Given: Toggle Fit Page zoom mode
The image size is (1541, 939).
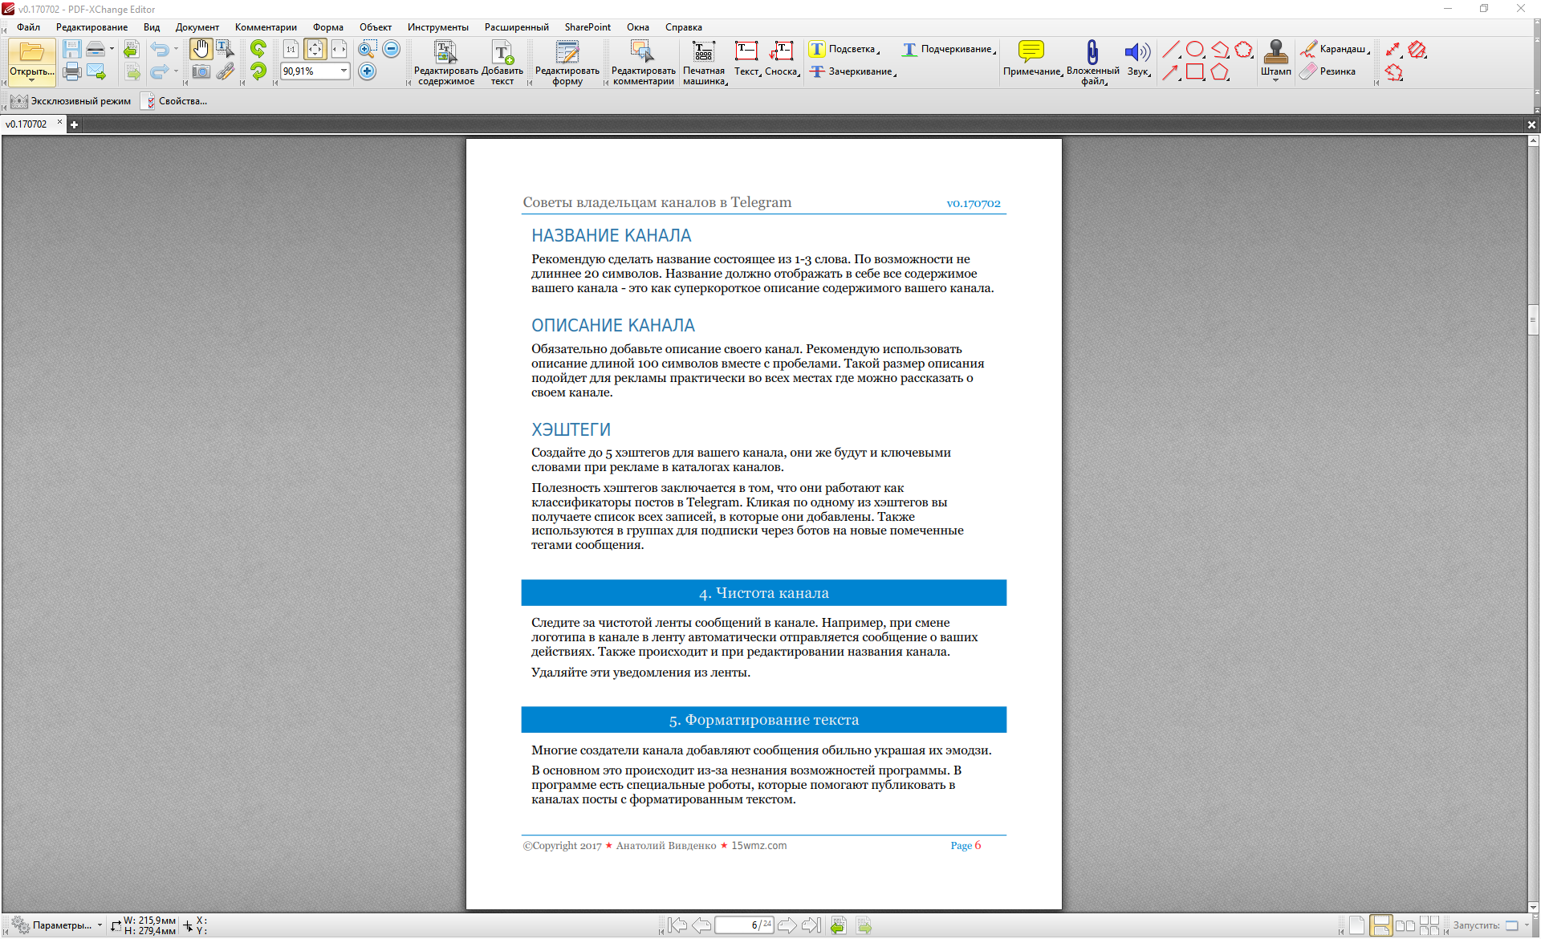Looking at the screenshot, I should click(x=315, y=50).
